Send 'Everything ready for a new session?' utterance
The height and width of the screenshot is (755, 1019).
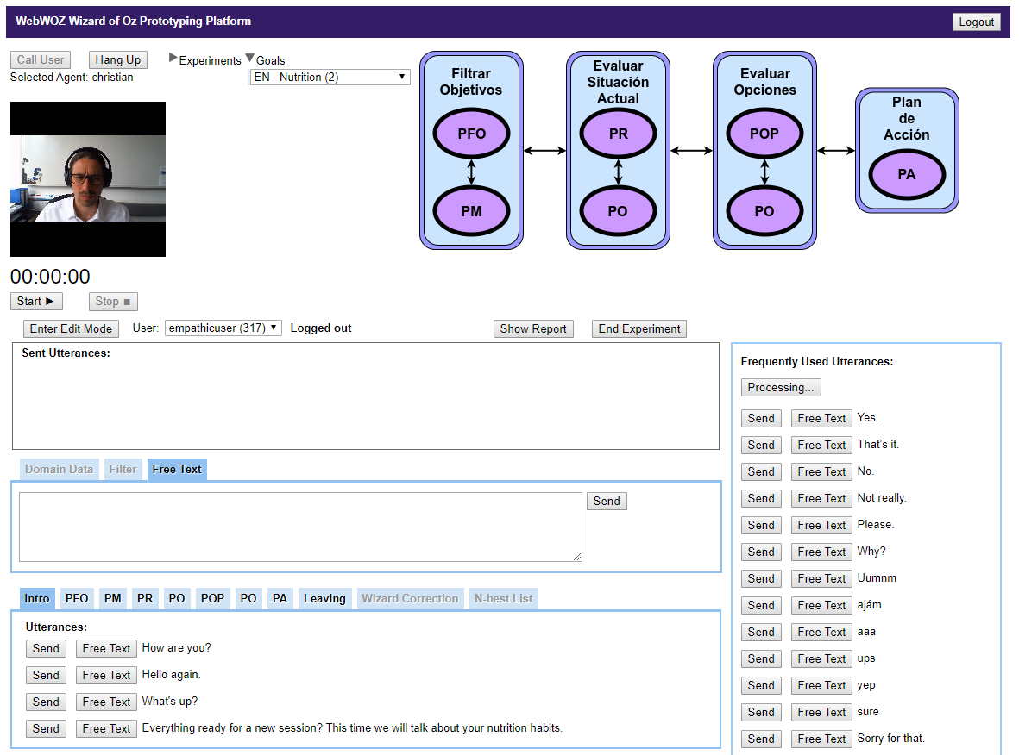pyautogui.click(x=46, y=728)
